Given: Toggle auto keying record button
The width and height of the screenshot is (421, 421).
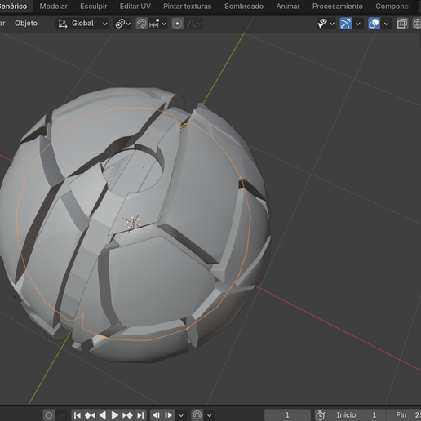Looking at the screenshot, I should click(49, 415).
